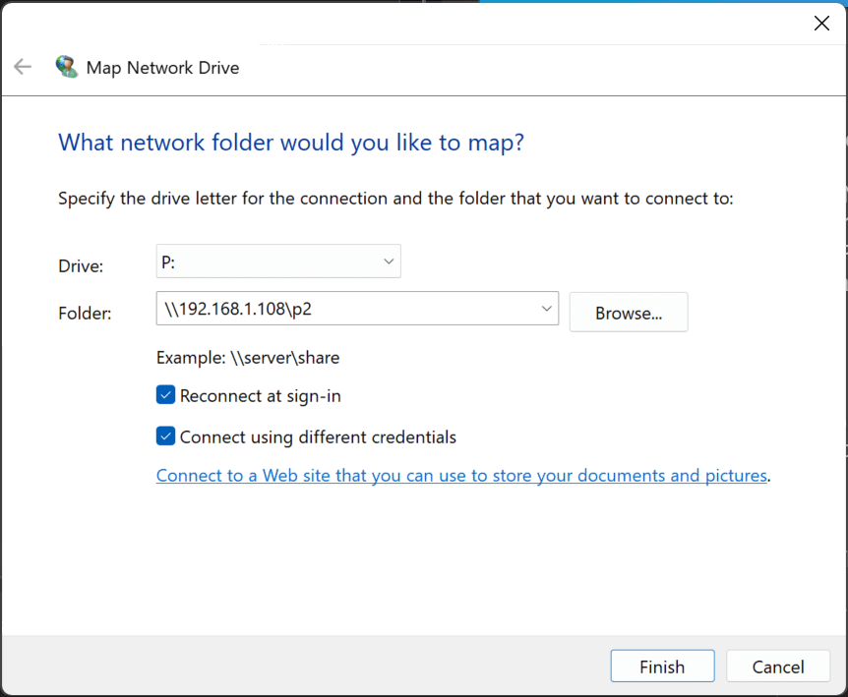Expand the Folder path history dropdown arrow
The width and height of the screenshot is (848, 697).
point(546,309)
